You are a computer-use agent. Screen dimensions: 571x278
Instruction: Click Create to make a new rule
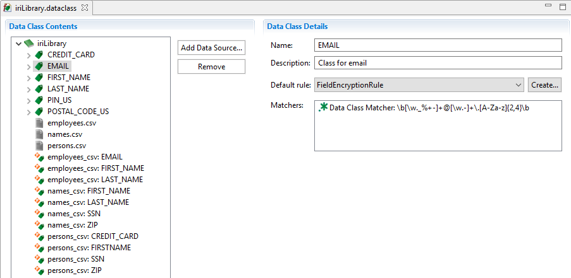pyautogui.click(x=544, y=85)
